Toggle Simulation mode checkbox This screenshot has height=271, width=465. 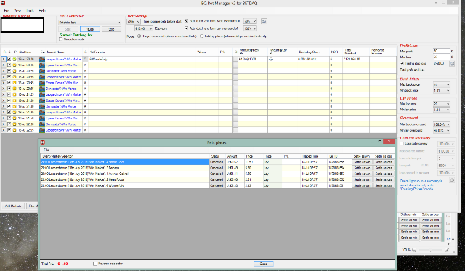click(x=61, y=39)
